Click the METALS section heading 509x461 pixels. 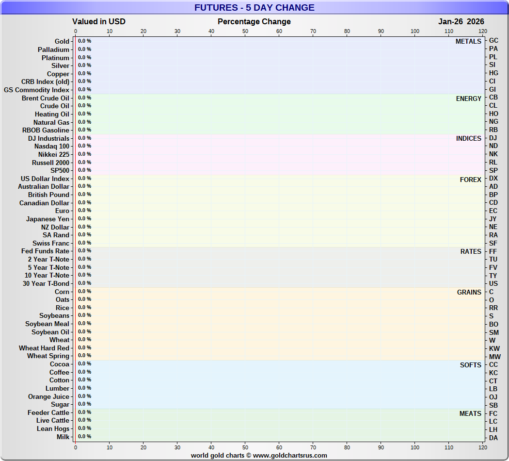tap(468, 42)
